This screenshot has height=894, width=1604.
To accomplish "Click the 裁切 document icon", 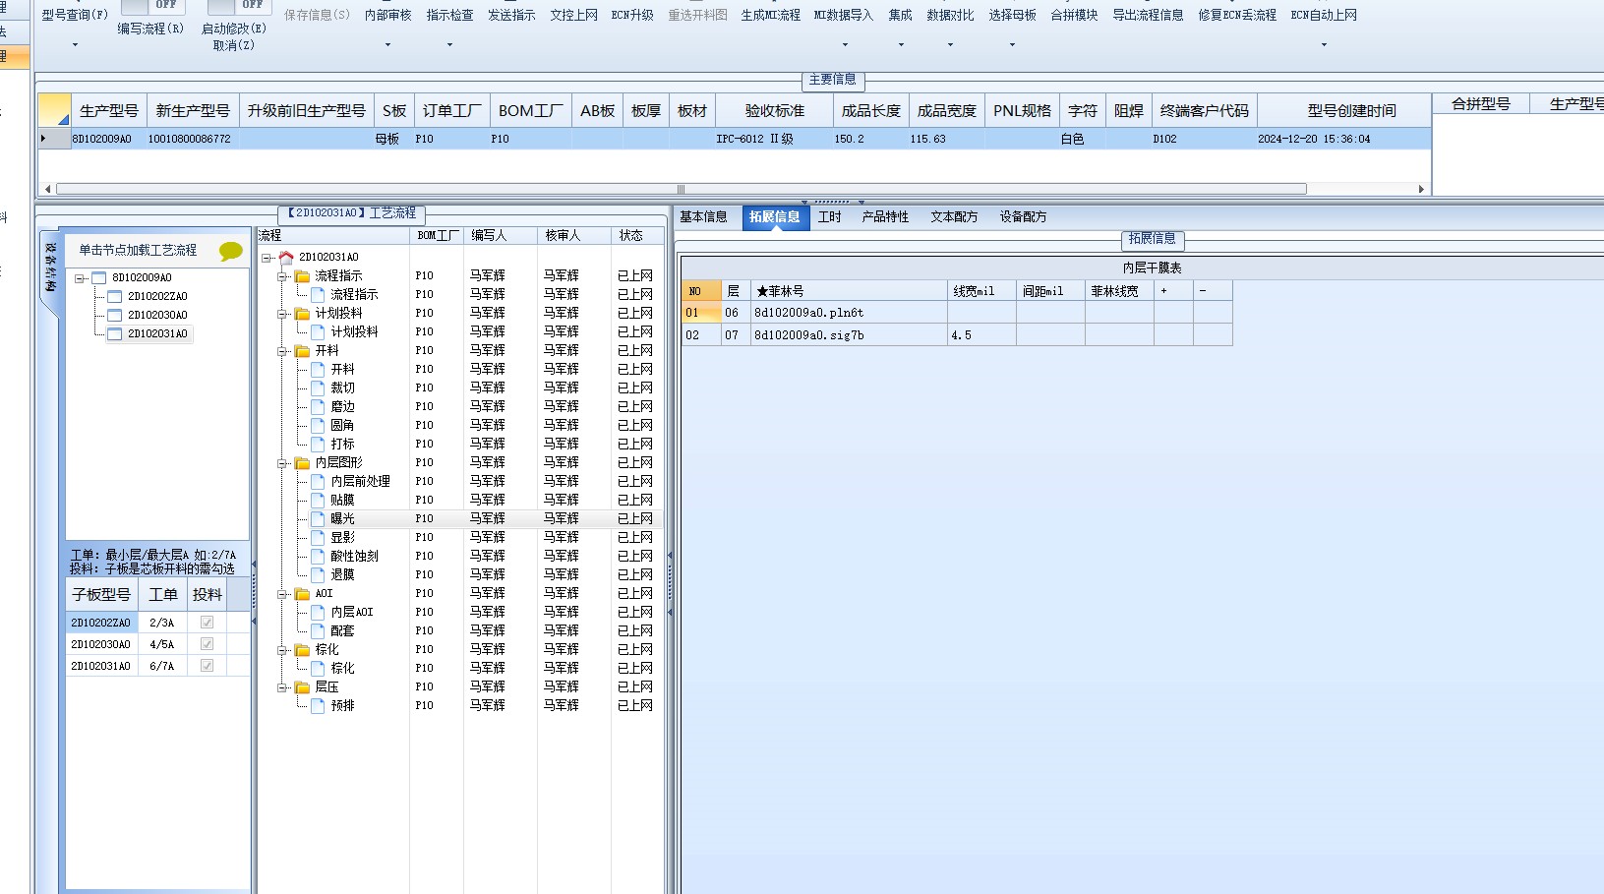I will point(318,388).
